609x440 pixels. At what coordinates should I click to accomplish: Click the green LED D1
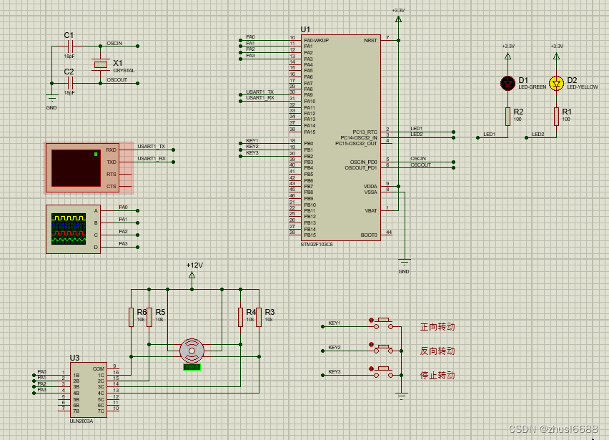point(507,82)
